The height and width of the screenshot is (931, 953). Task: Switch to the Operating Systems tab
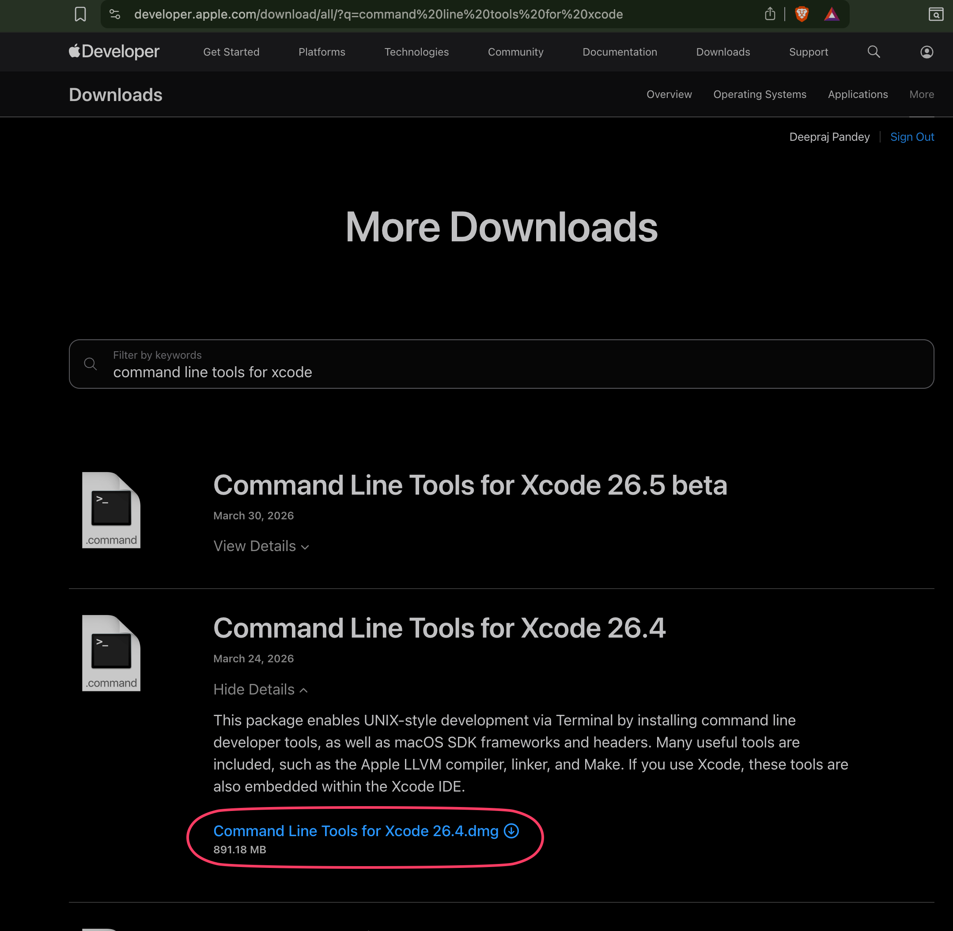(x=760, y=94)
